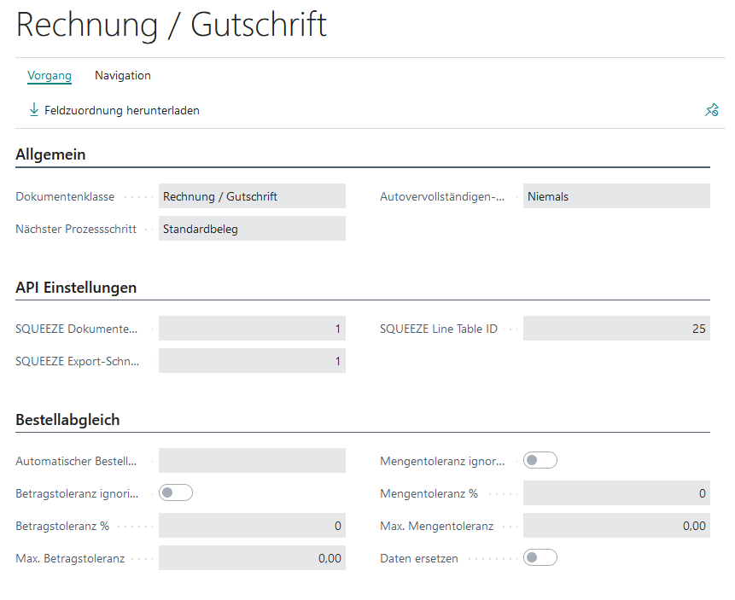Turn on the Daten ersetzen toggle

(x=540, y=558)
